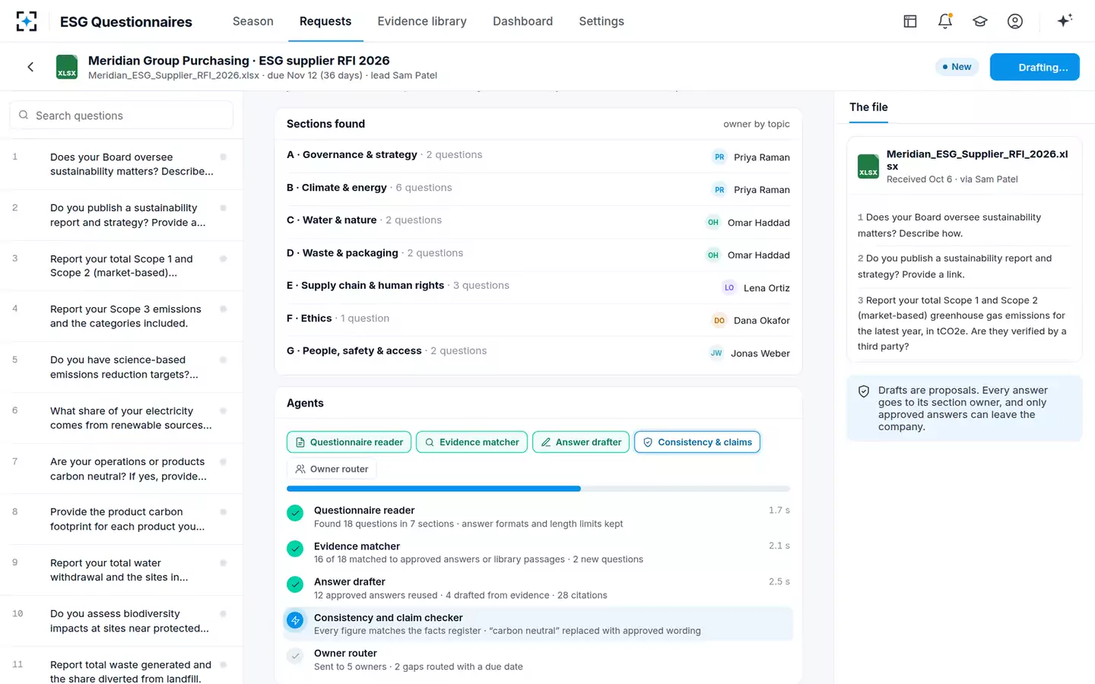
Task: Open the Evidence library tab
Action: click(422, 21)
